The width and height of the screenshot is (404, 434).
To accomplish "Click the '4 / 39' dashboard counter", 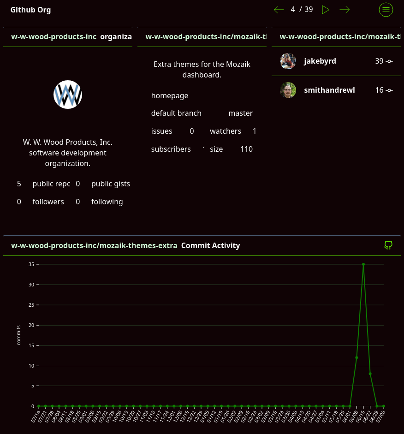I will pyautogui.click(x=302, y=9).
